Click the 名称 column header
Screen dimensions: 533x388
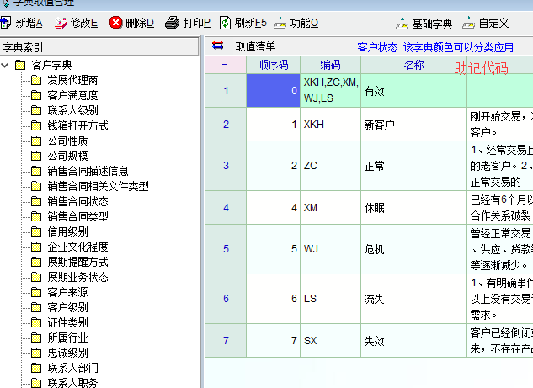[413, 65]
